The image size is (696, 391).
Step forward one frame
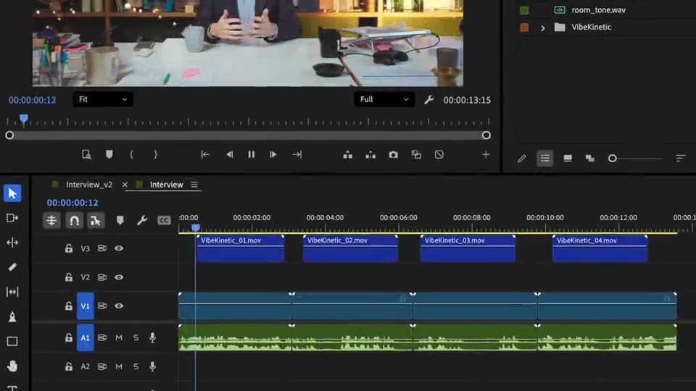point(273,154)
